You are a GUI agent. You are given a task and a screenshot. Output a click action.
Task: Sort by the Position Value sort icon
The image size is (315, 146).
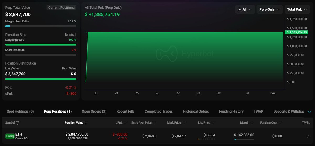point(86,123)
